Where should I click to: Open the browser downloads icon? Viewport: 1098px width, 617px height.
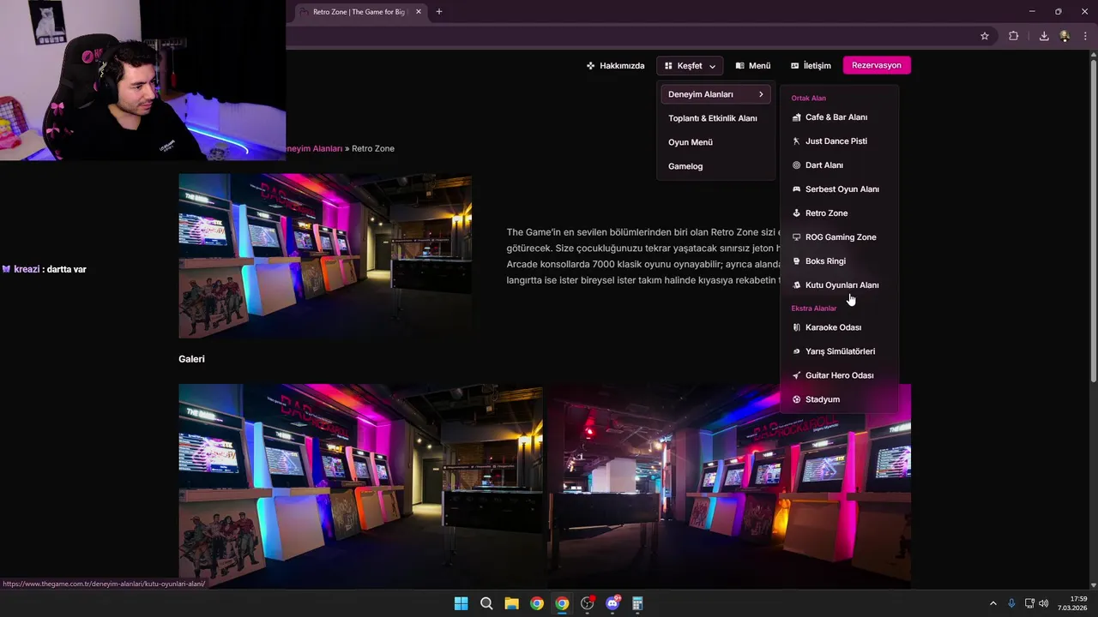point(1044,36)
